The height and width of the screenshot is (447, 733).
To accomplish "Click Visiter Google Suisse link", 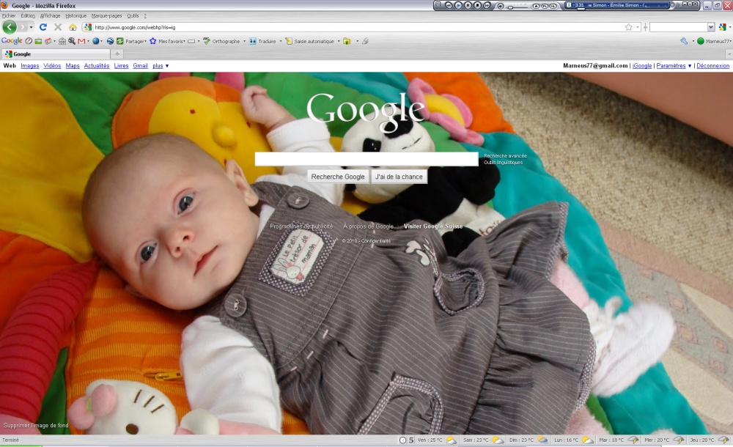I will click(x=433, y=226).
